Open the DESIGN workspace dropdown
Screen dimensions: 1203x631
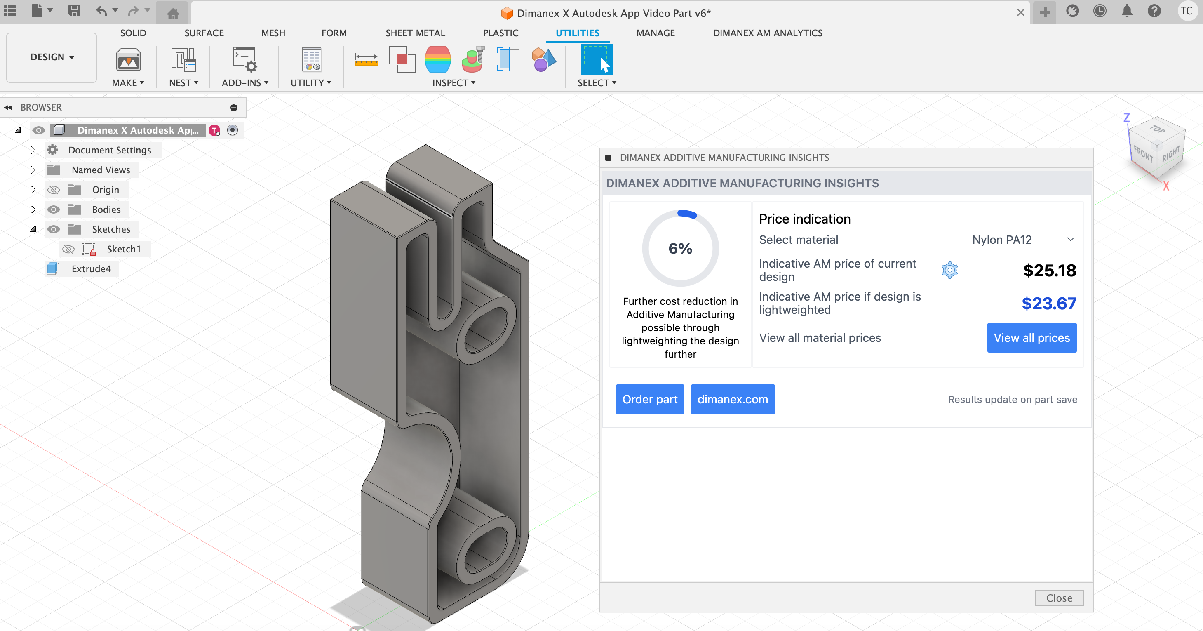click(x=52, y=57)
